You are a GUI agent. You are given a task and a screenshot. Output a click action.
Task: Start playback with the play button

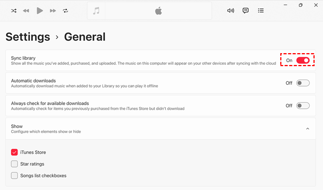coord(40,11)
